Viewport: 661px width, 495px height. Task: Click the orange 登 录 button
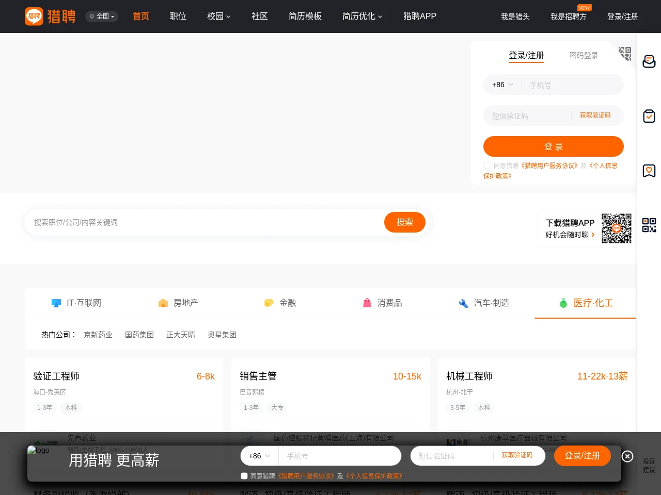pyautogui.click(x=554, y=146)
